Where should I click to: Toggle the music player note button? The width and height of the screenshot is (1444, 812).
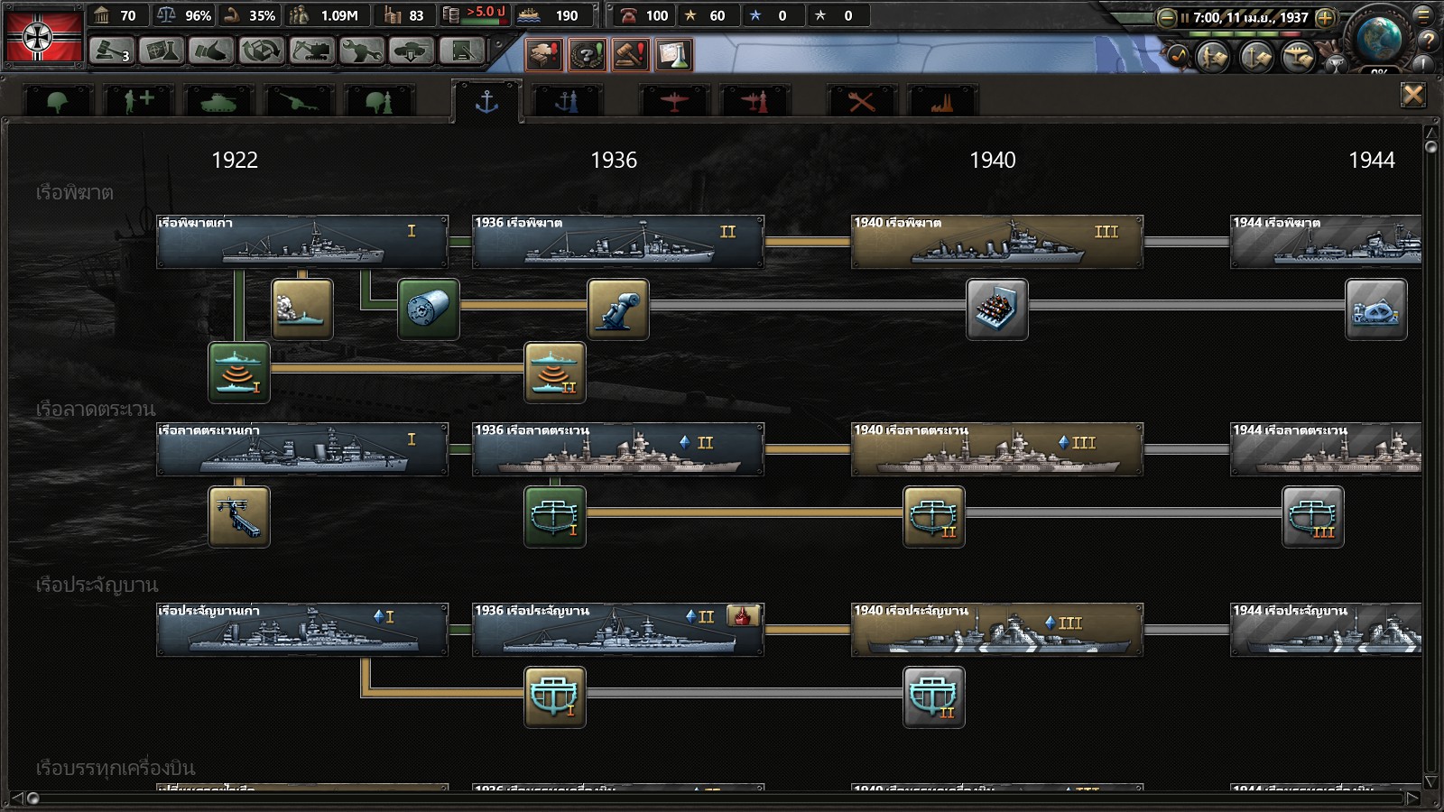point(1179,56)
